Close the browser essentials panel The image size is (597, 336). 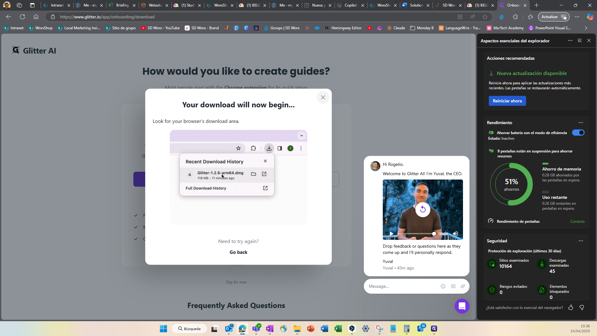click(x=589, y=41)
